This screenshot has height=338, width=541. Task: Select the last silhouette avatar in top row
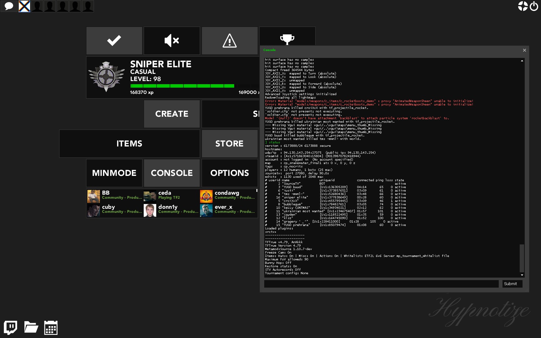(88, 6)
